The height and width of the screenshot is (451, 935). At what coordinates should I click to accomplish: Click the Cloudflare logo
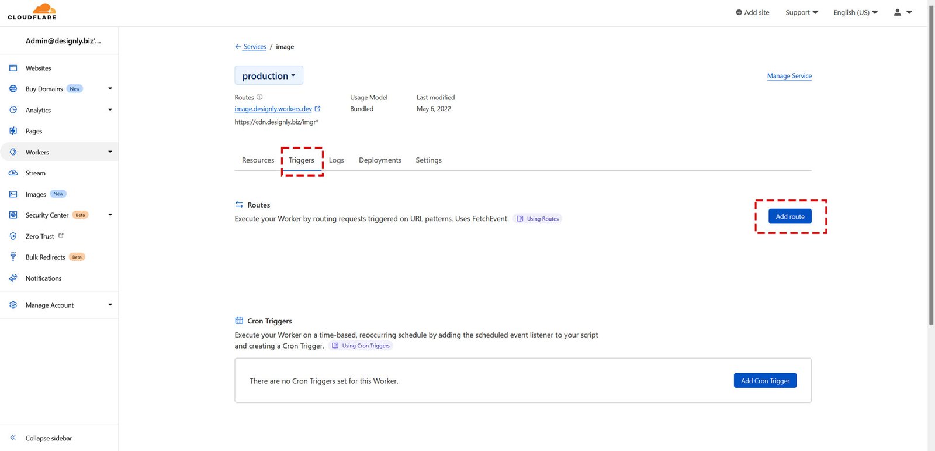click(x=32, y=12)
